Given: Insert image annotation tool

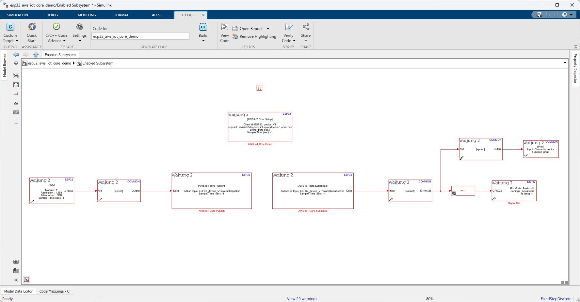Looking at the screenshot, I should coord(16,112).
